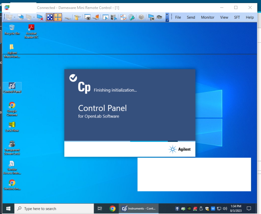Toggle the four-way move arrows button
This screenshot has width=261, height=214.
tap(58, 17)
